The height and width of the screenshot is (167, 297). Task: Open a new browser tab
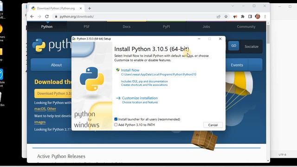(90, 8)
